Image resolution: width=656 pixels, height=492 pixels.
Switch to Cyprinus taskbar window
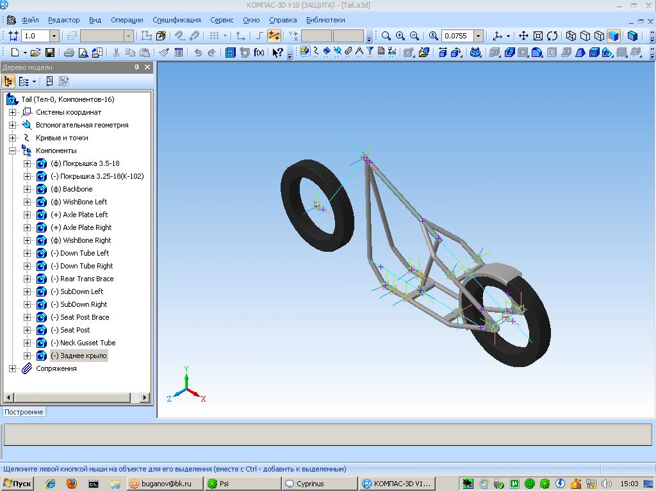click(x=319, y=484)
